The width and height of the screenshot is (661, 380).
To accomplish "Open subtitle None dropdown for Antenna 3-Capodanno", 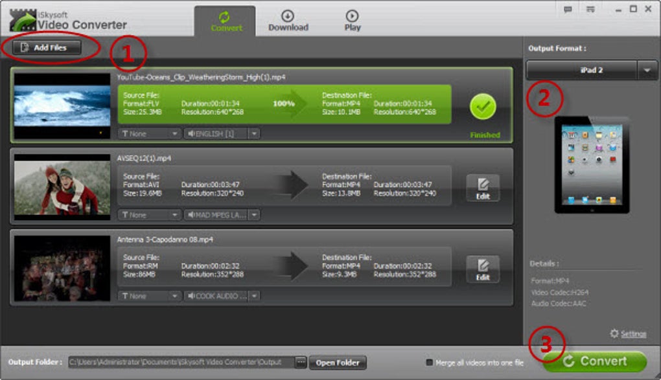I will tap(149, 296).
